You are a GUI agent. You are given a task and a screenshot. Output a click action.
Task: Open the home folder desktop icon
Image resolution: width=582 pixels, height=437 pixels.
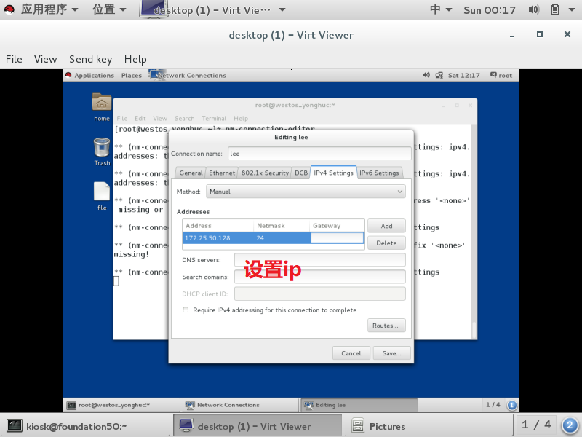101,102
